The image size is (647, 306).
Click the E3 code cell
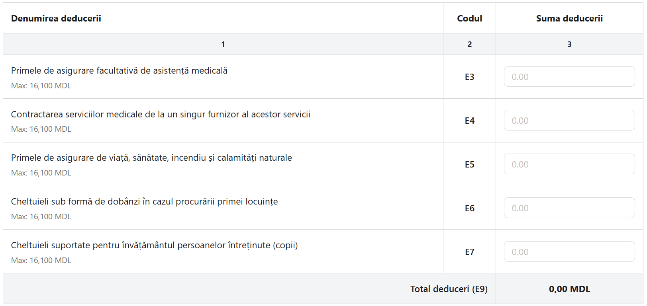pos(469,77)
